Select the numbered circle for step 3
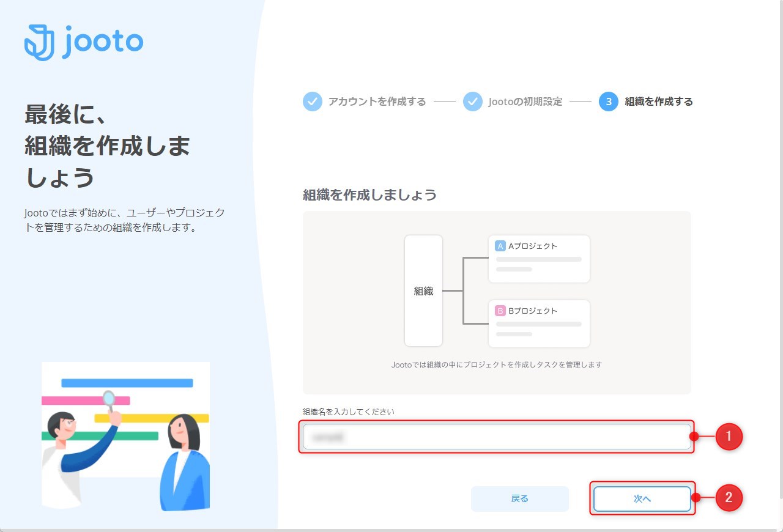Viewport: 783px width, 532px height. tap(609, 102)
